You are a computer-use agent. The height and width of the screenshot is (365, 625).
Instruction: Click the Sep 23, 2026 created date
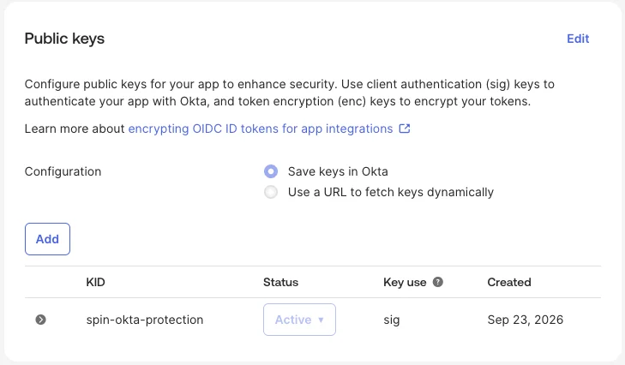526,320
